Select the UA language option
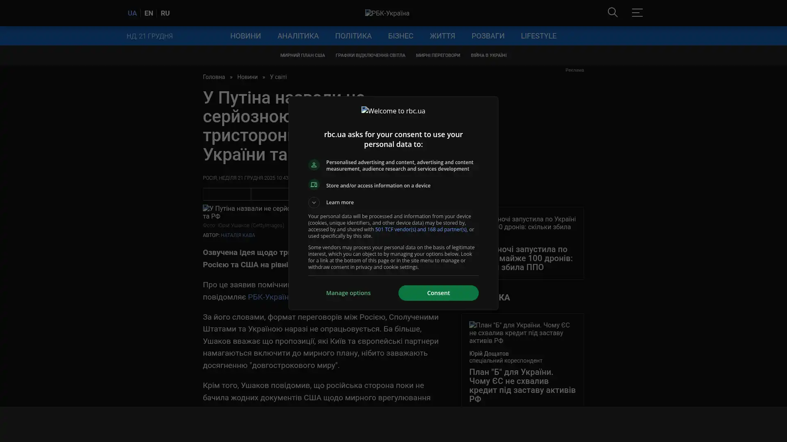 pyautogui.click(x=132, y=13)
